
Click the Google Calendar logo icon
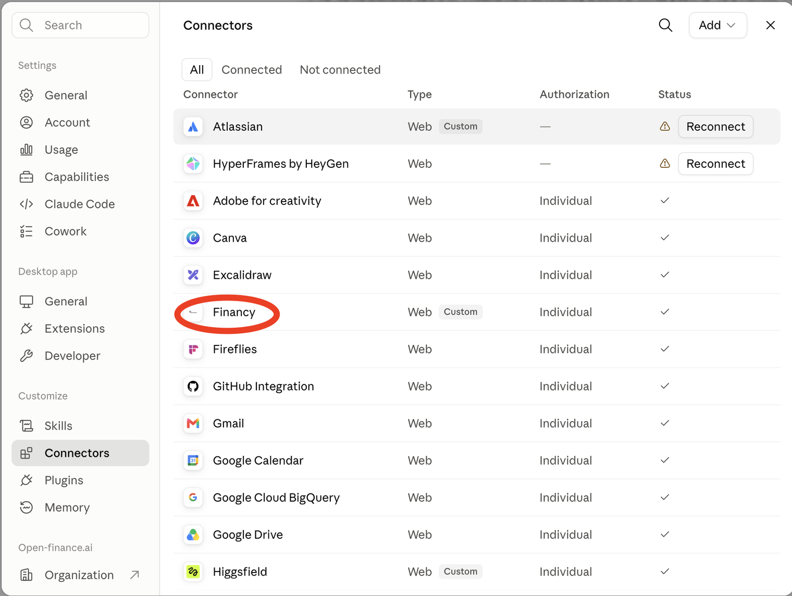(x=193, y=461)
